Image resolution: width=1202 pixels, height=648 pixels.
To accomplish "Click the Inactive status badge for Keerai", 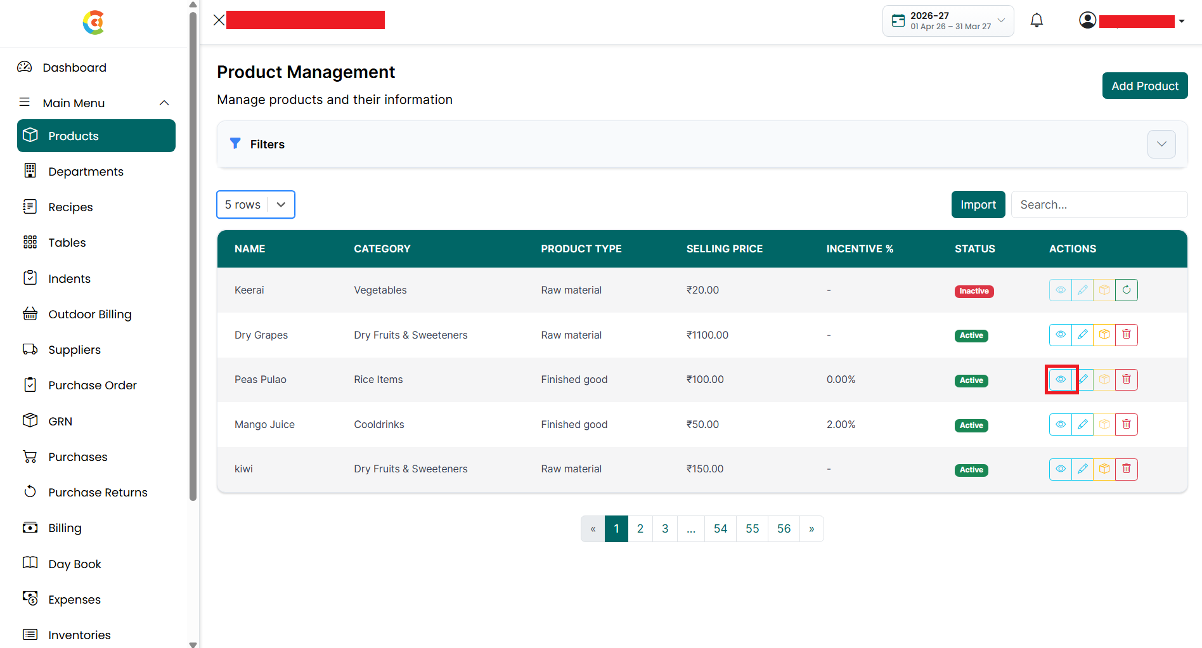I will (974, 291).
